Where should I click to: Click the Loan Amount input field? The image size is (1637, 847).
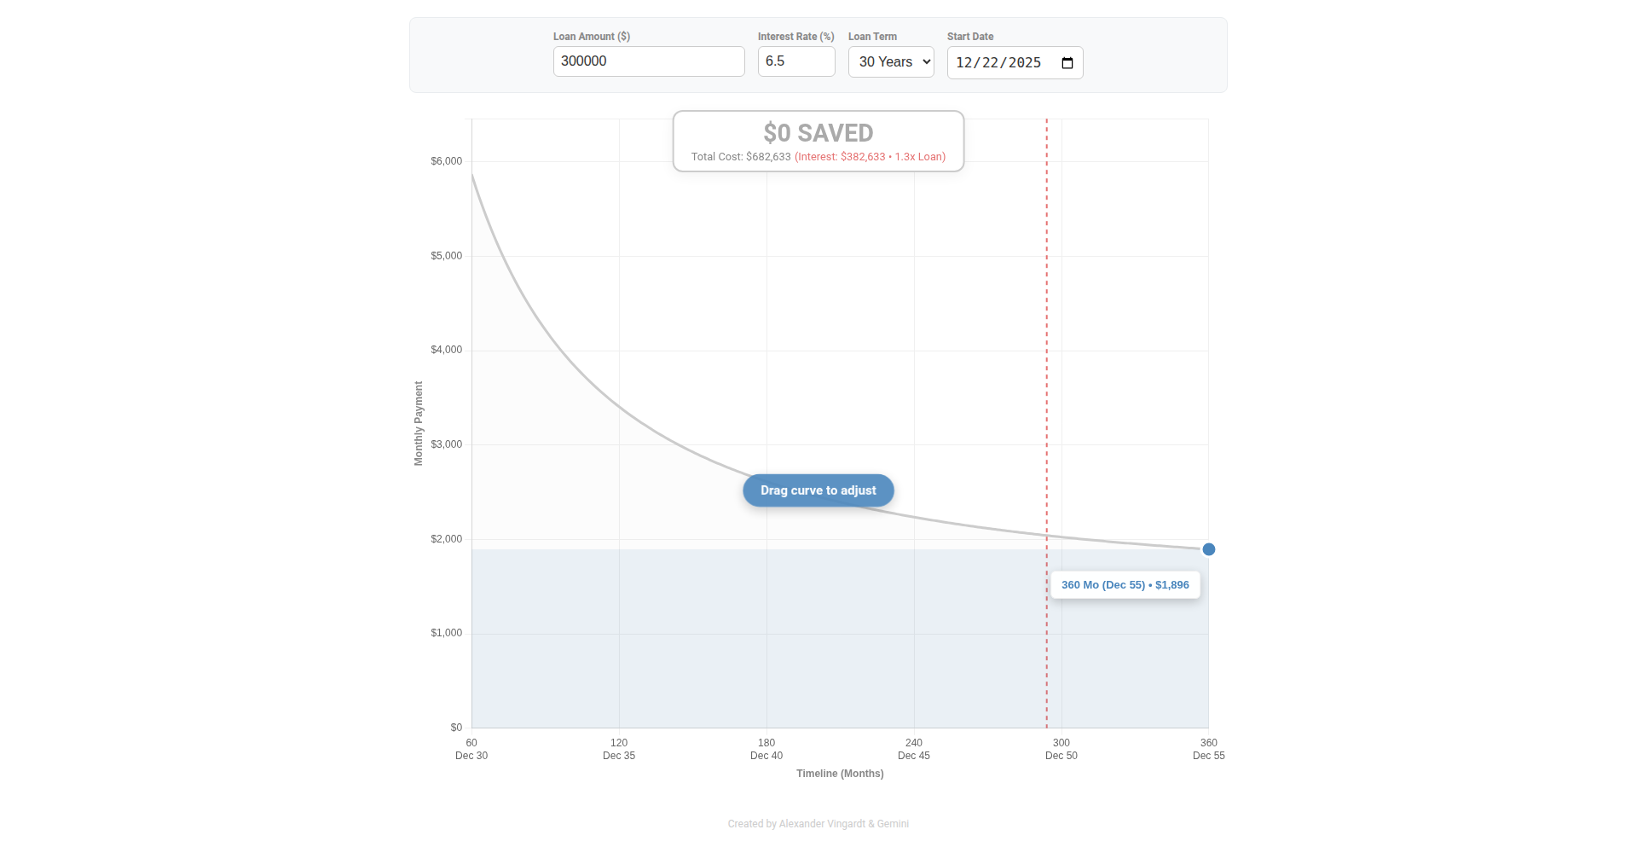click(648, 61)
